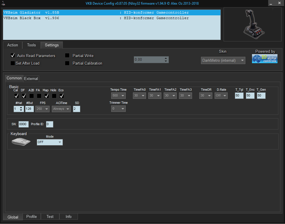285x224 pixels.
Task: Toggle the Eco checkbox
Action: coord(61,96)
